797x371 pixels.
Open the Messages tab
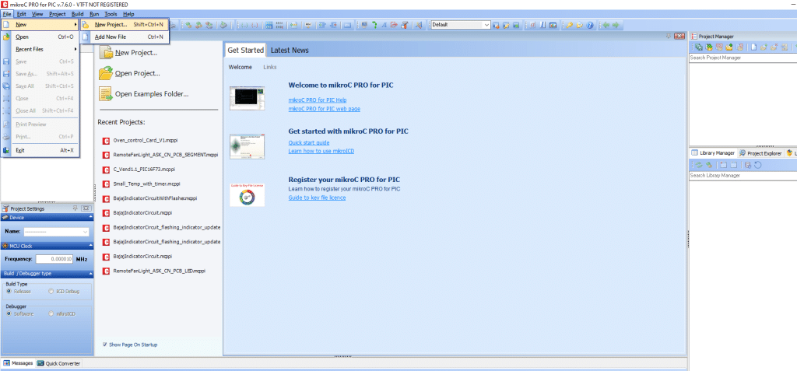tap(19, 363)
